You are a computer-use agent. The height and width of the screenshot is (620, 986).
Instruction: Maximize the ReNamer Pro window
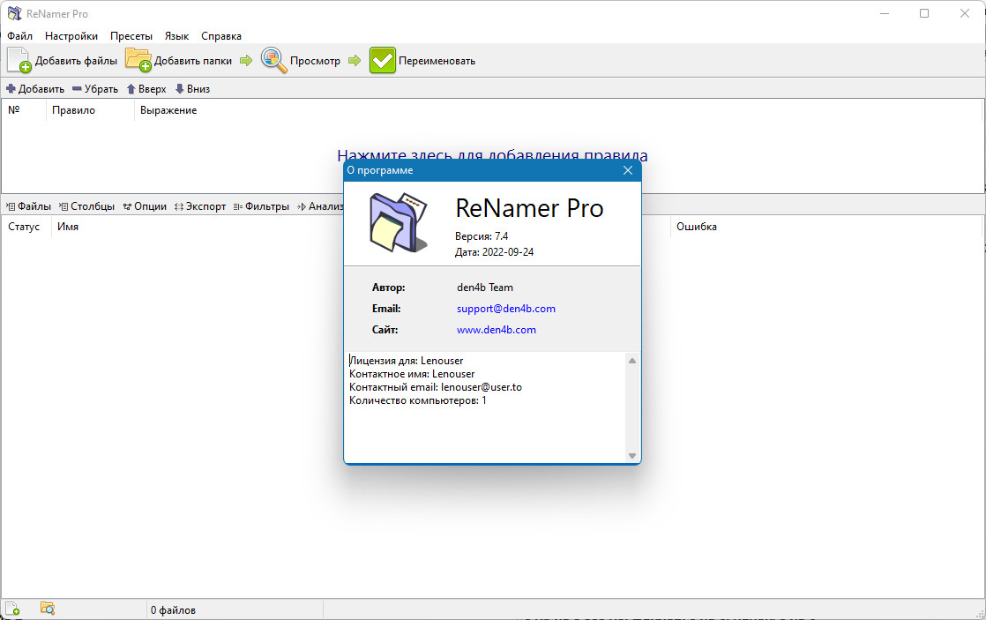click(x=923, y=13)
